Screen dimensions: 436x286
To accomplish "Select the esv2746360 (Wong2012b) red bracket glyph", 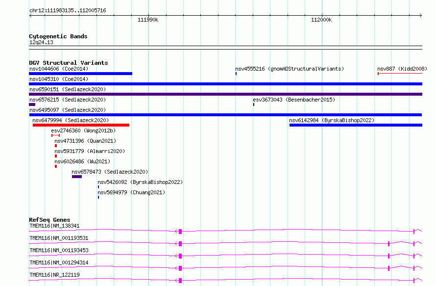I will 56,135.
